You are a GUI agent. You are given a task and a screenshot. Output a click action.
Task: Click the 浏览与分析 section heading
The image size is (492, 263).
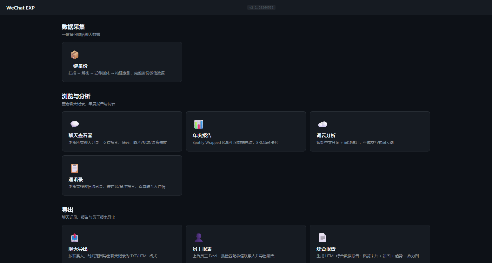tap(76, 96)
